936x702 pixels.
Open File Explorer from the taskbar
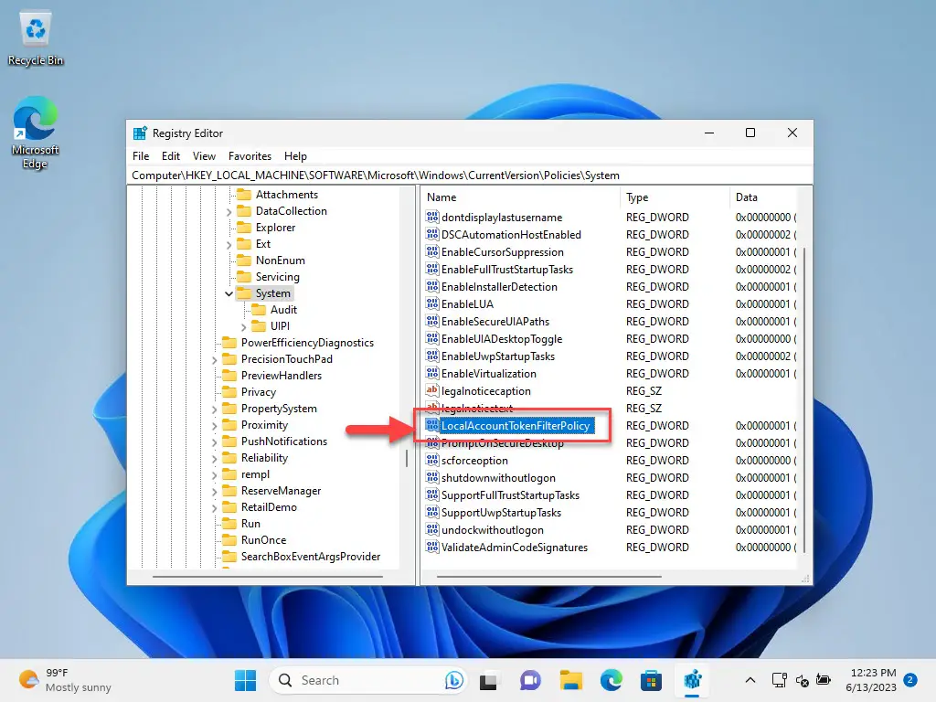[570, 680]
